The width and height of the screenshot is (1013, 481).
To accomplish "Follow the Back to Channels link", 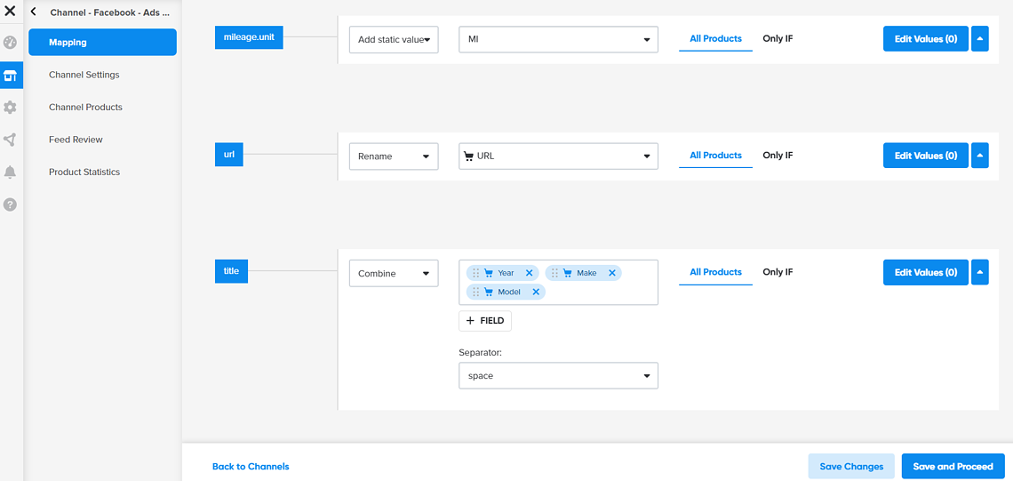I will 251,467.
